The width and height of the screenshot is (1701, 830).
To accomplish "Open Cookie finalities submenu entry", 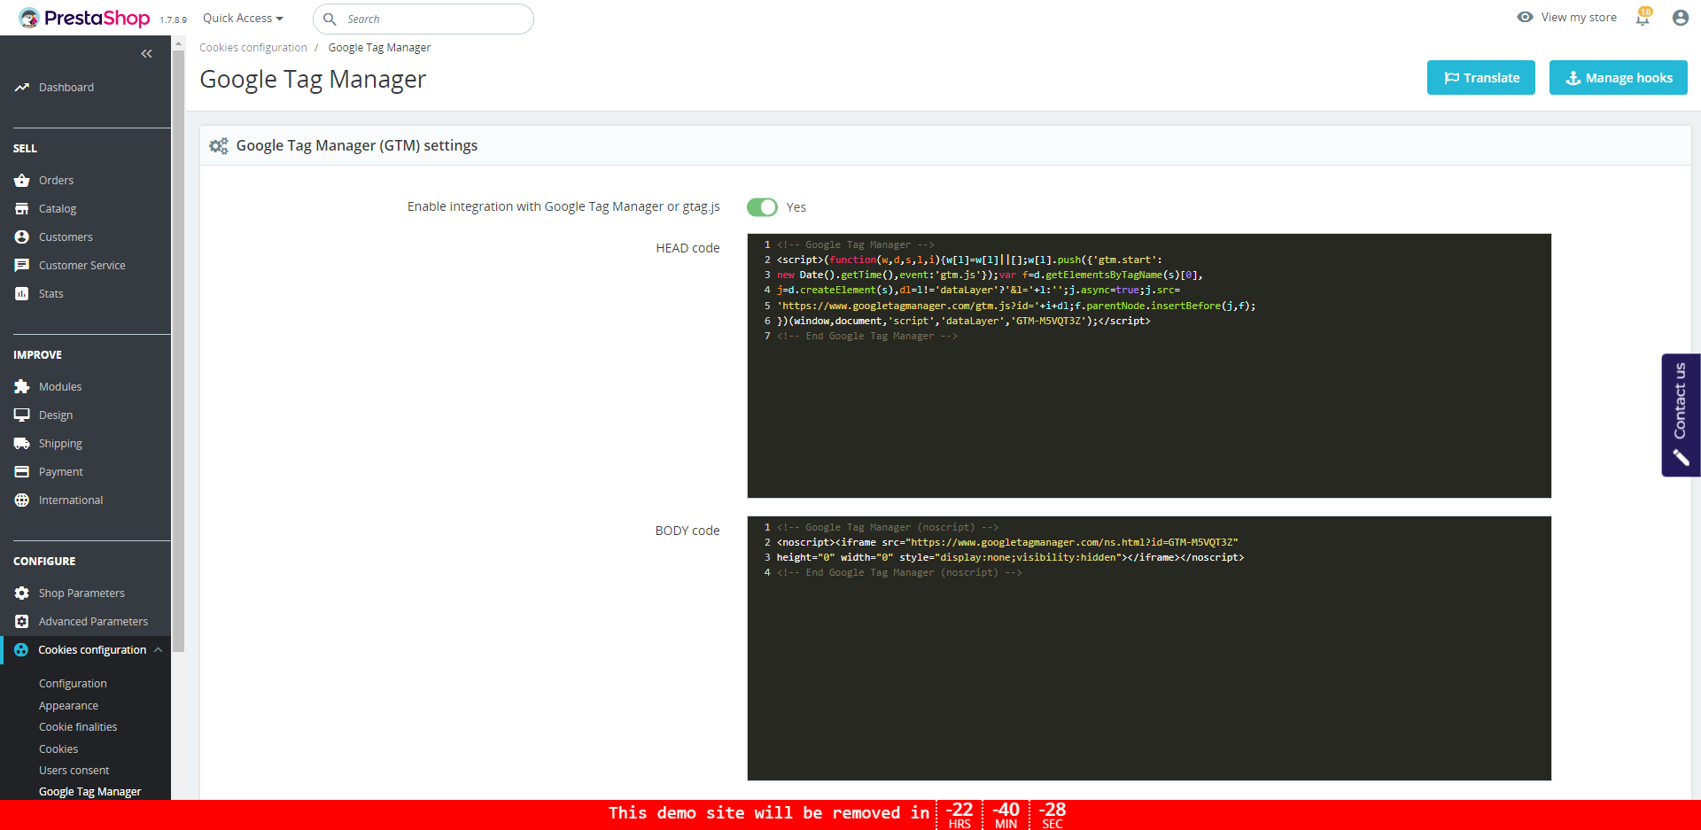I will pos(78,726).
